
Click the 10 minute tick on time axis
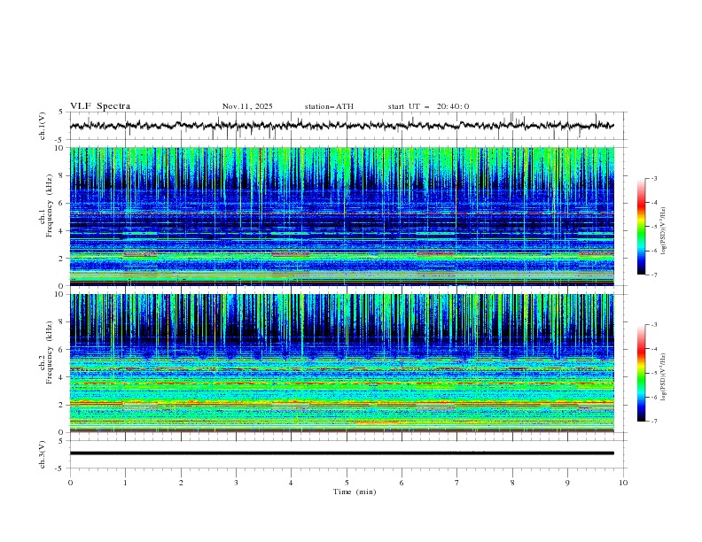click(623, 483)
